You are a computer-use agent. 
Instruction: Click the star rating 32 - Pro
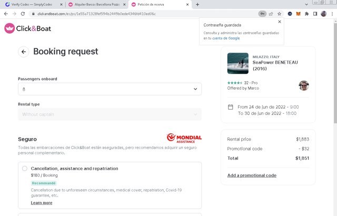click(242, 83)
